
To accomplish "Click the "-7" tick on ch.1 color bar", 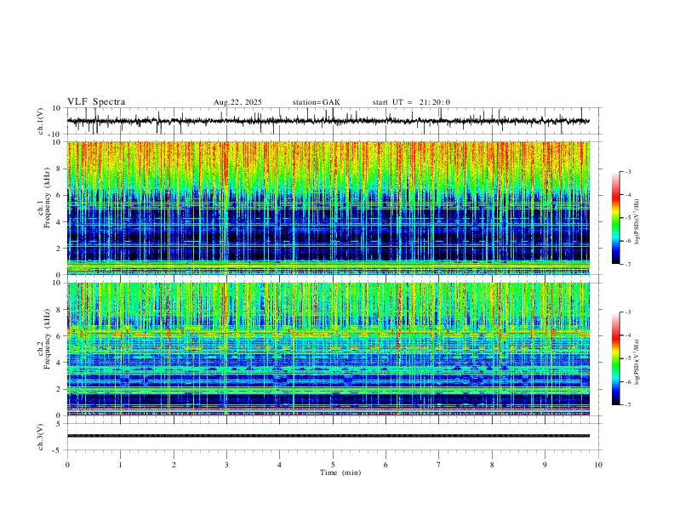I will [x=627, y=264].
